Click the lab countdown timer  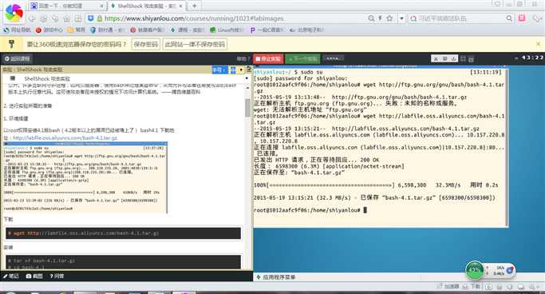point(532,58)
